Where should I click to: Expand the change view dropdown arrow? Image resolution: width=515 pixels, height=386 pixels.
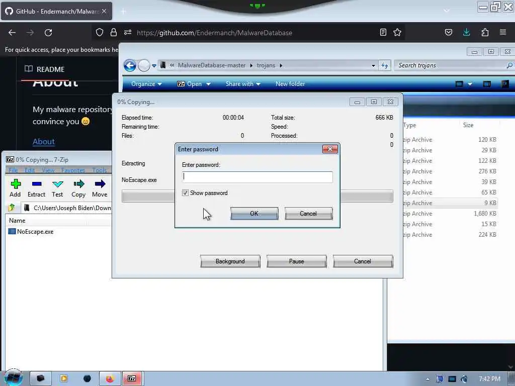470,84
